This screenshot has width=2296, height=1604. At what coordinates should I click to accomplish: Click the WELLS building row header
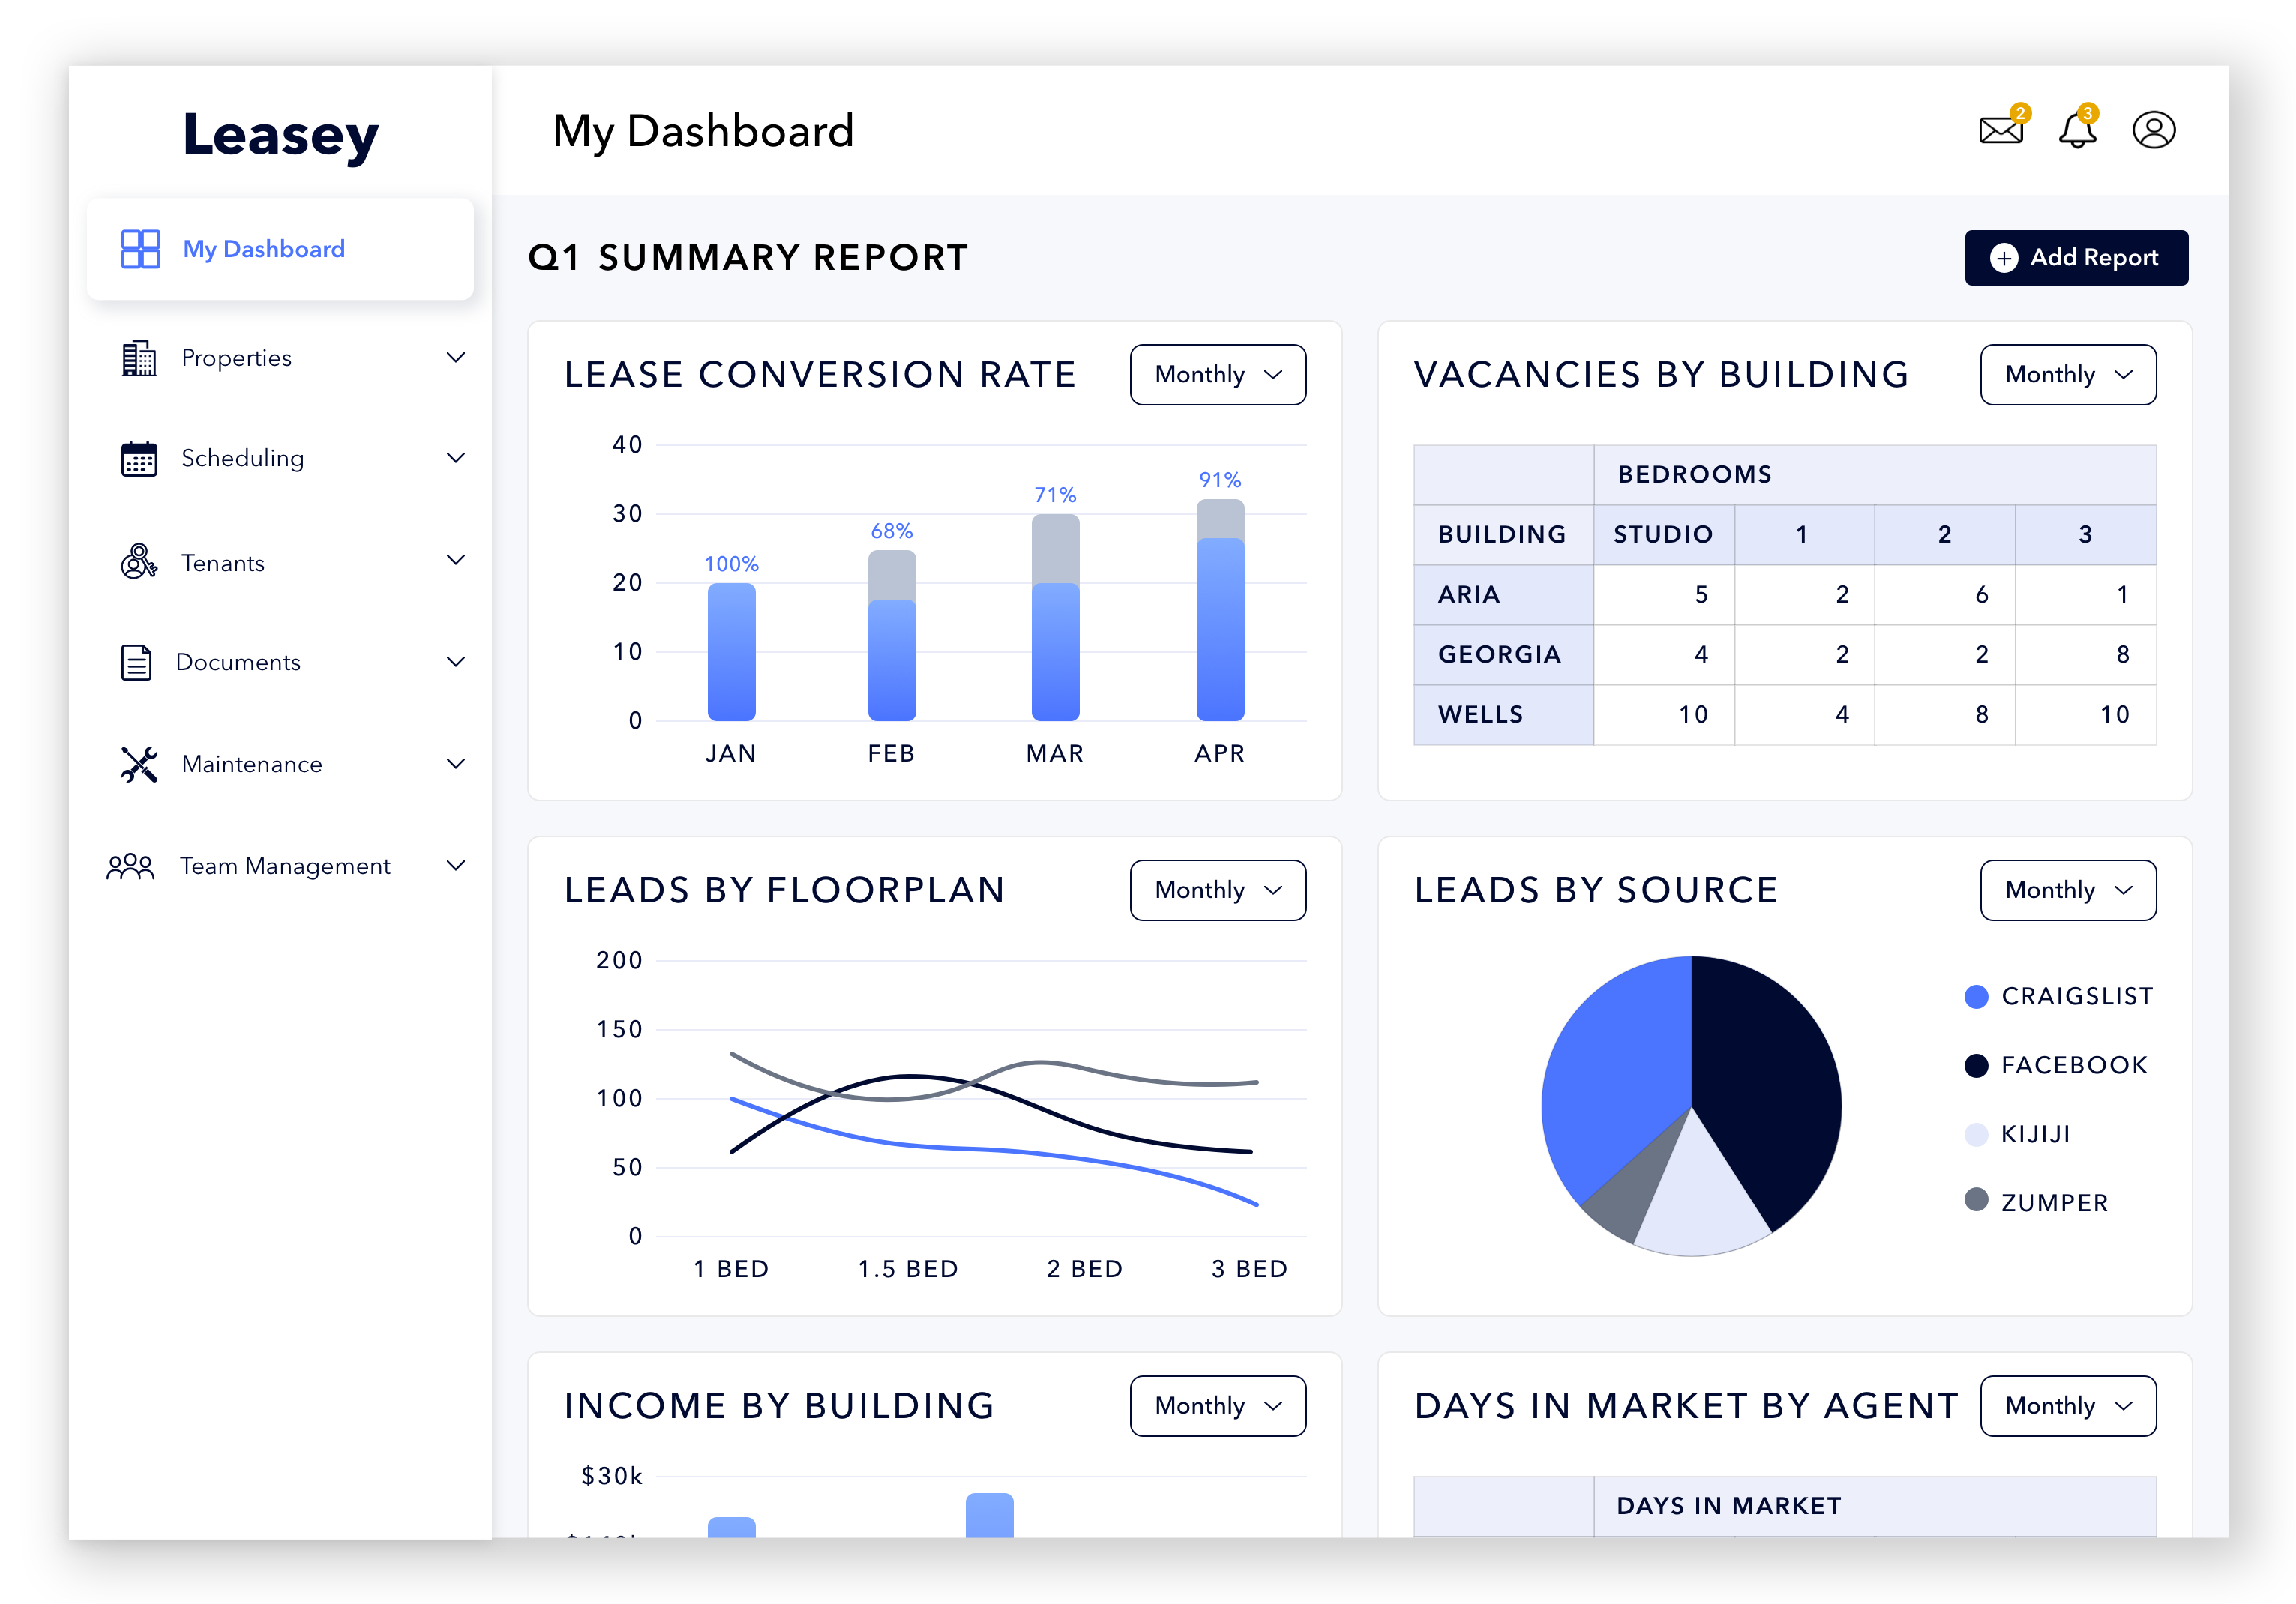[x=1503, y=714]
